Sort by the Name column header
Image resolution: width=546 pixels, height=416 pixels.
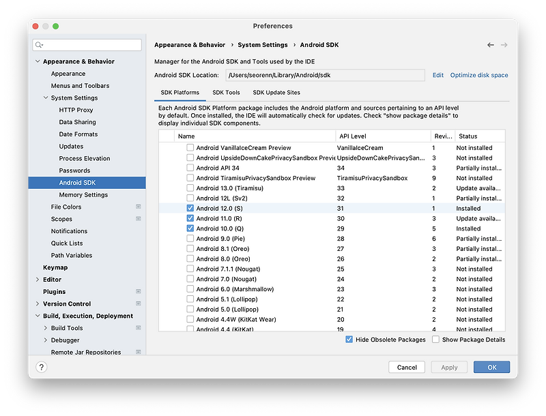coord(255,136)
